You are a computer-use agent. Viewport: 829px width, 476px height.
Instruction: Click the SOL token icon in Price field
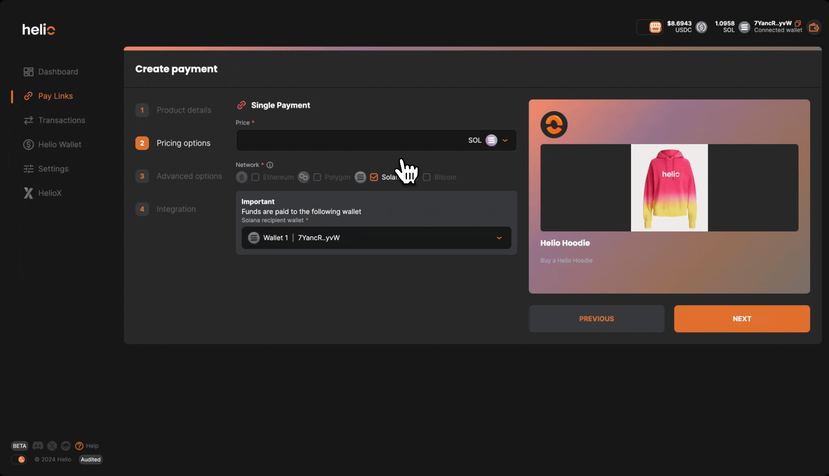tap(491, 140)
